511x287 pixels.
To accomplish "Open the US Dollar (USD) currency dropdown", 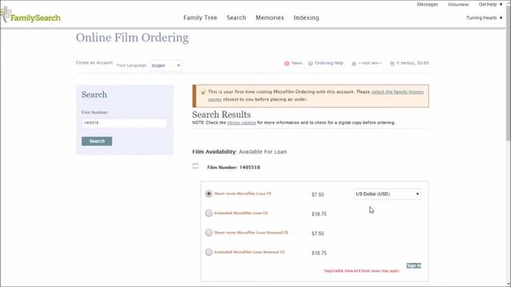I will 387,194.
